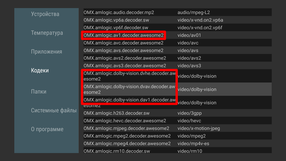Select the dolby-vision.dvhe decoder entry
Screen dimensions: 286x161
(x=129, y=76)
